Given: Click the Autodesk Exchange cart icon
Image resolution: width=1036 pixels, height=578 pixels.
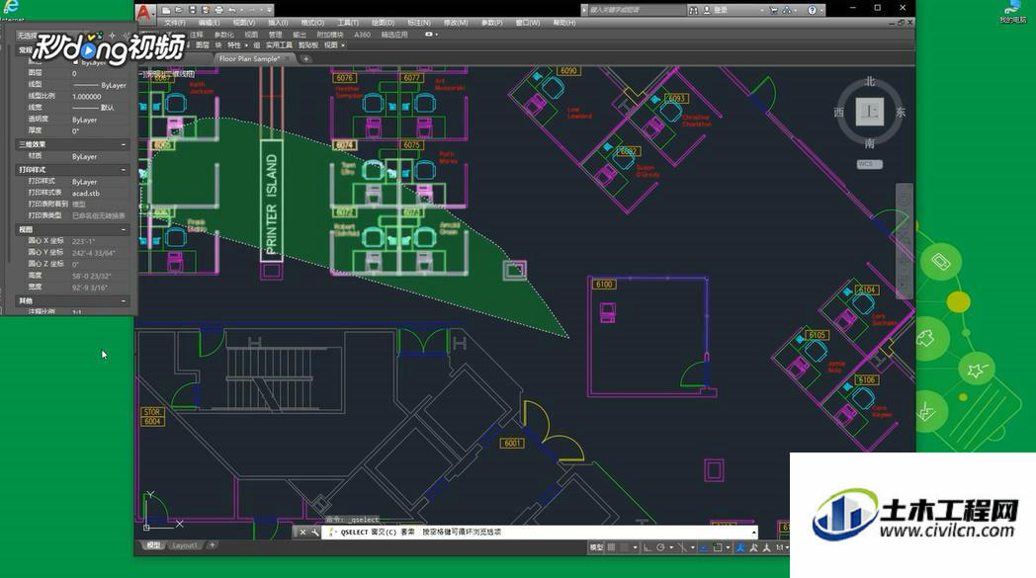Looking at the screenshot, I should tap(774, 10).
